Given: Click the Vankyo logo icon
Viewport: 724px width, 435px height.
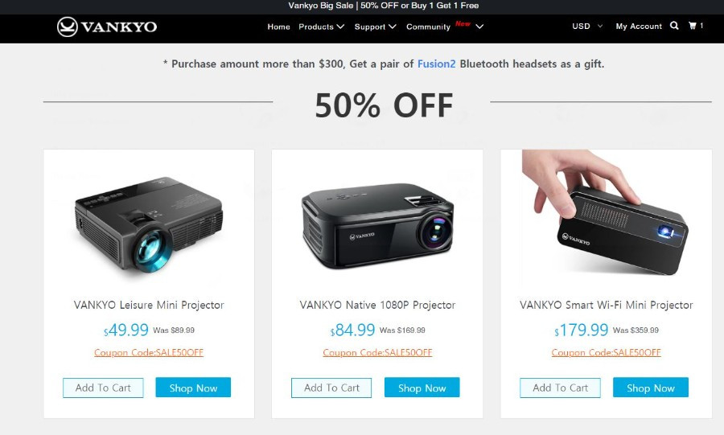Looking at the screenshot, I should pos(67,27).
